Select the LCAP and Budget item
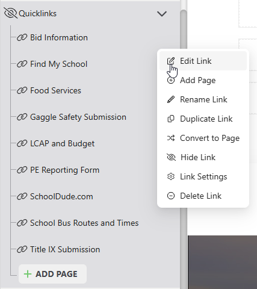Screen dimensions: 257x289 (62, 144)
